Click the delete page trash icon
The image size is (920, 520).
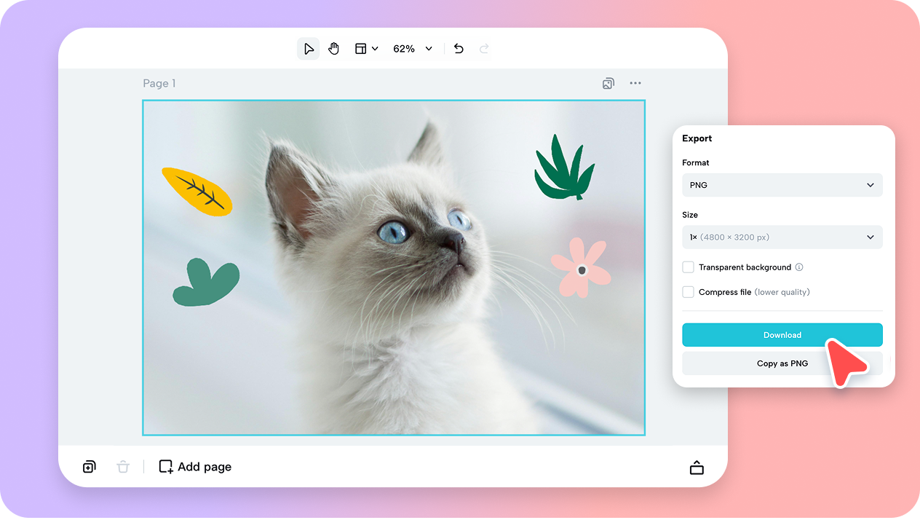coord(123,467)
